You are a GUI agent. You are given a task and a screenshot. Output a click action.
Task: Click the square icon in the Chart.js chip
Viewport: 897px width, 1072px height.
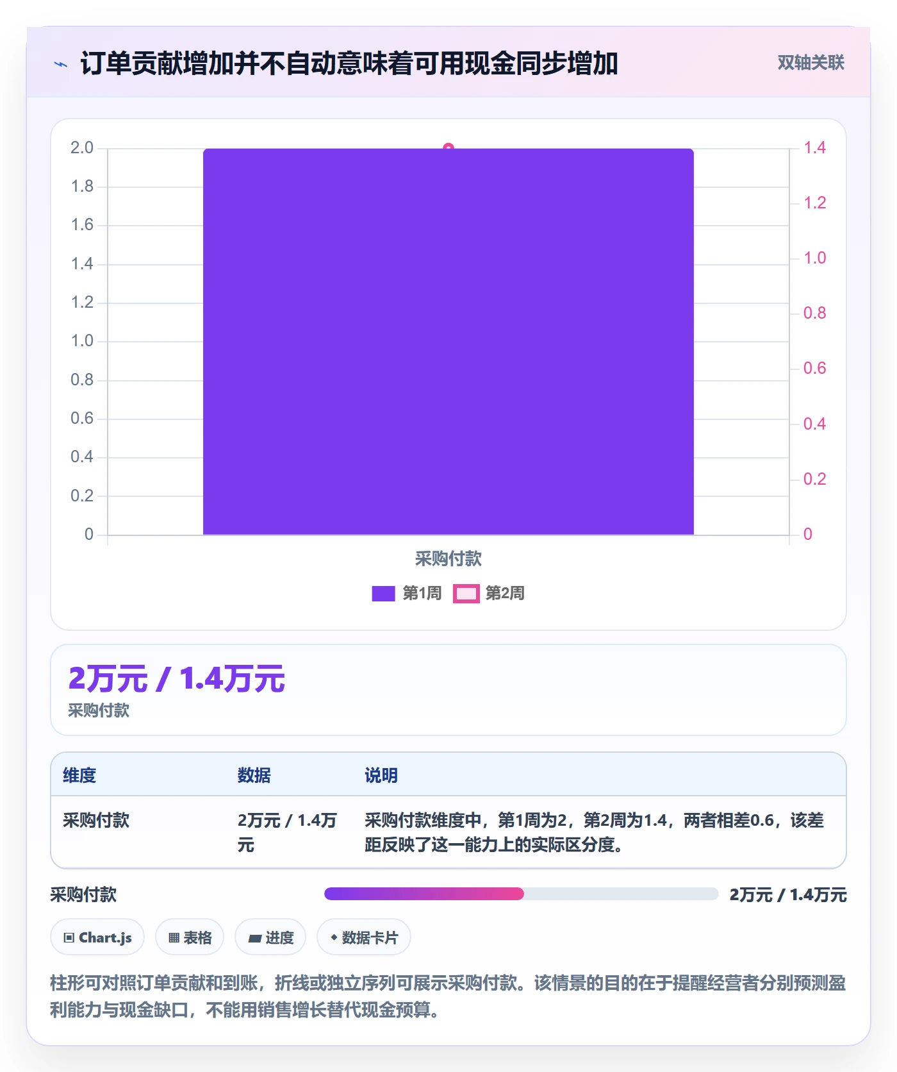[x=69, y=938]
